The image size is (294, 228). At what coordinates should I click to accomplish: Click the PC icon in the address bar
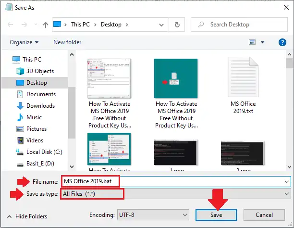[x=57, y=25]
